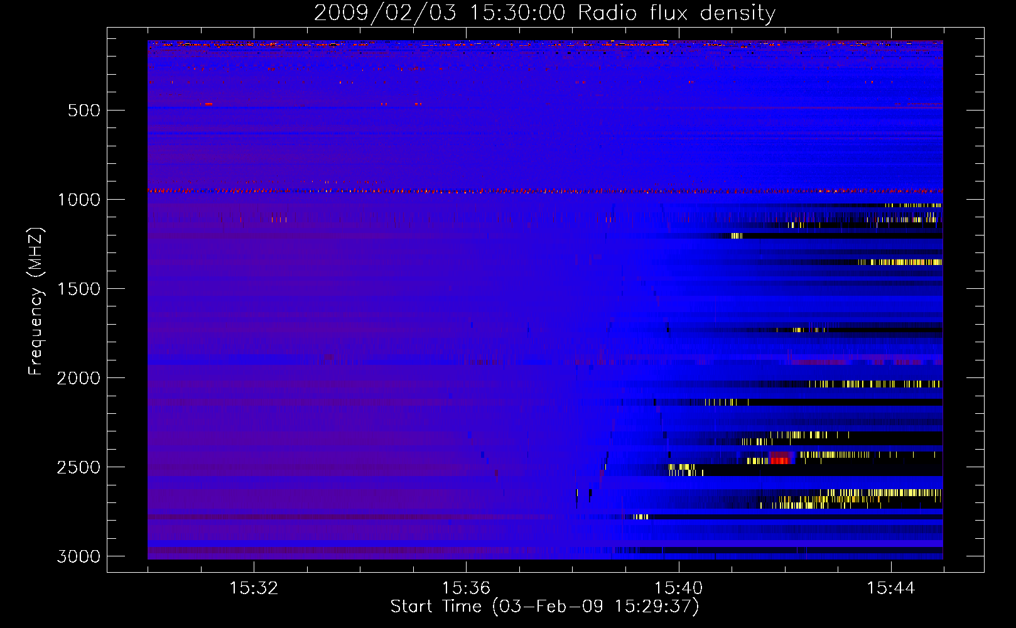Click the 500 frequency tick label
Viewport: 1016px width, 628px height.
[84, 111]
